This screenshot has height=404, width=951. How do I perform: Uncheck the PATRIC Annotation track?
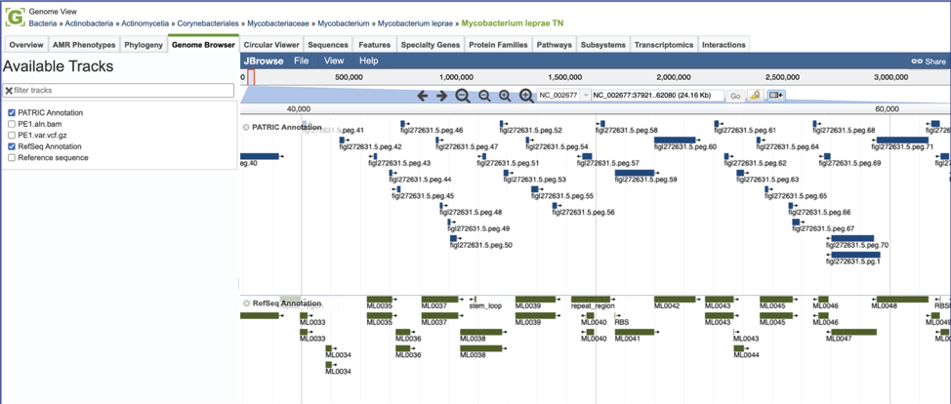tap(12, 113)
